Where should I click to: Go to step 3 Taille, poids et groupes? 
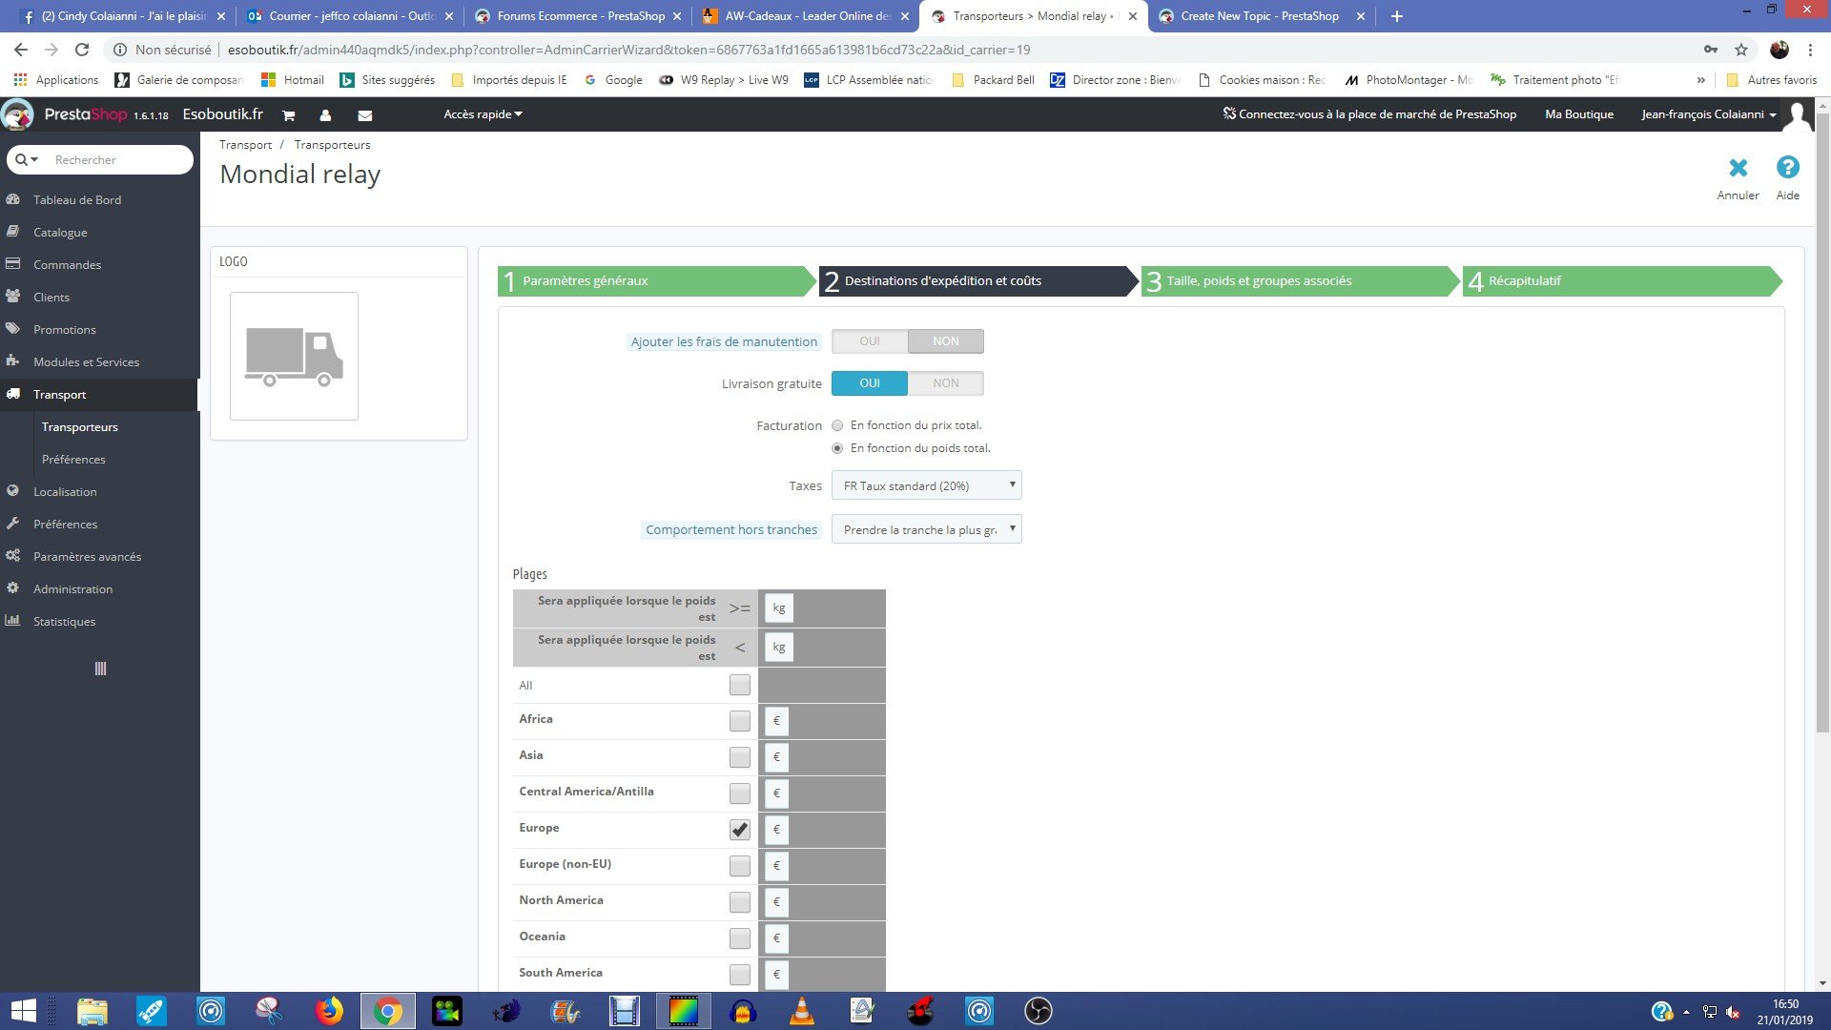(1301, 280)
